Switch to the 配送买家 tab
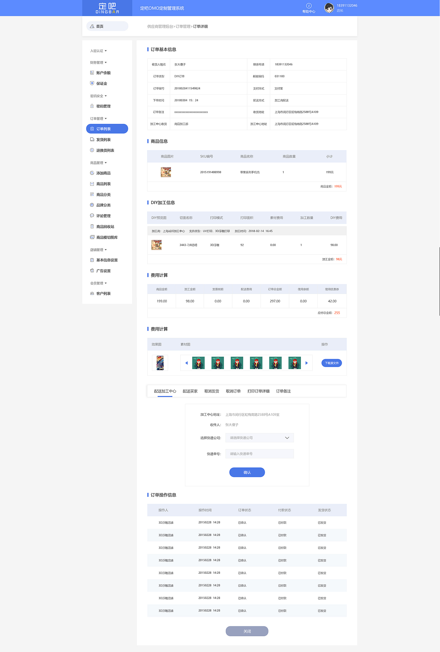 tap(190, 391)
